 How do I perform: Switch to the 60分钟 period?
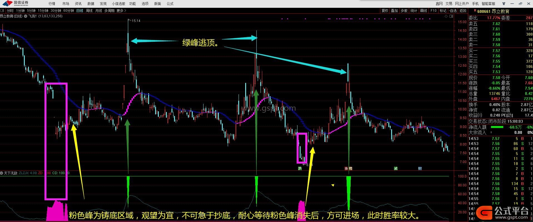[x=69, y=11]
